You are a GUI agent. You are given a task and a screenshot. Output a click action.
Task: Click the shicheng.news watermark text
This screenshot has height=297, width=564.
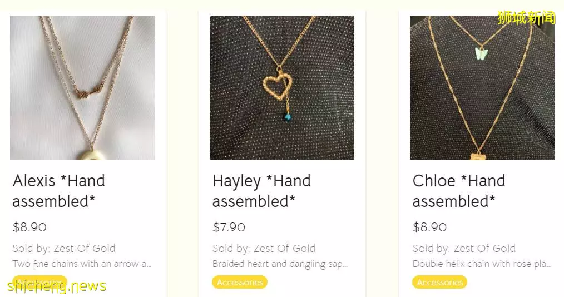pos(57,286)
